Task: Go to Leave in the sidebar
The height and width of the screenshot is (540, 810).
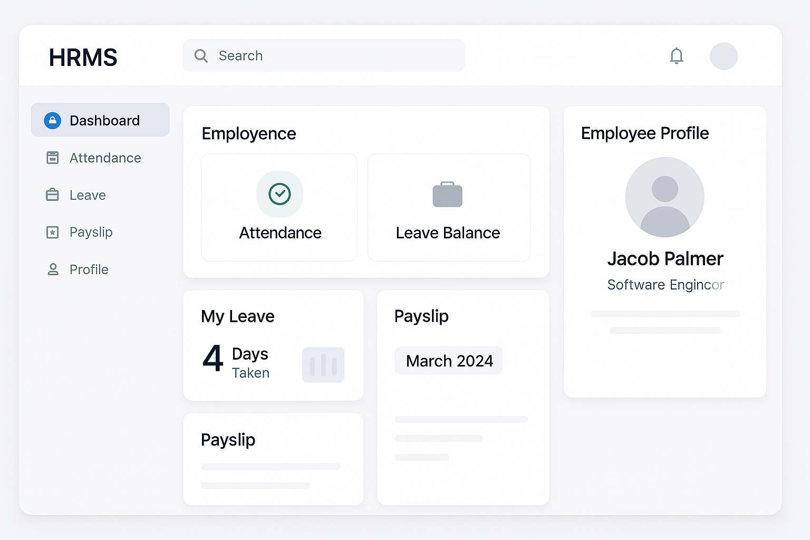Action: point(88,195)
